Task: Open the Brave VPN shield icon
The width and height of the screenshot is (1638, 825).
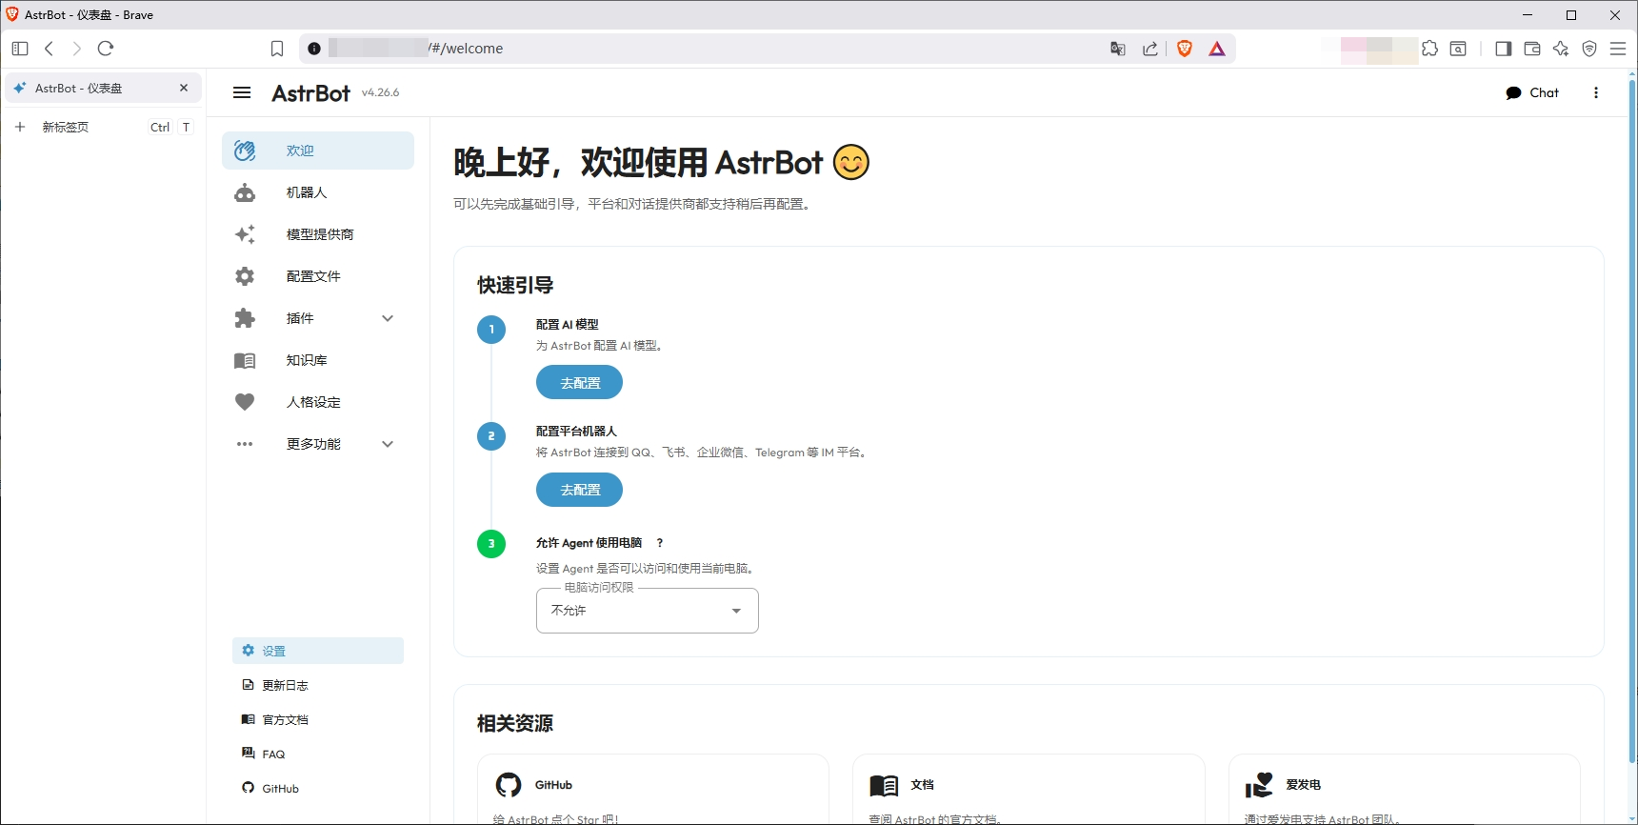Action: [x=1589, y=49]
